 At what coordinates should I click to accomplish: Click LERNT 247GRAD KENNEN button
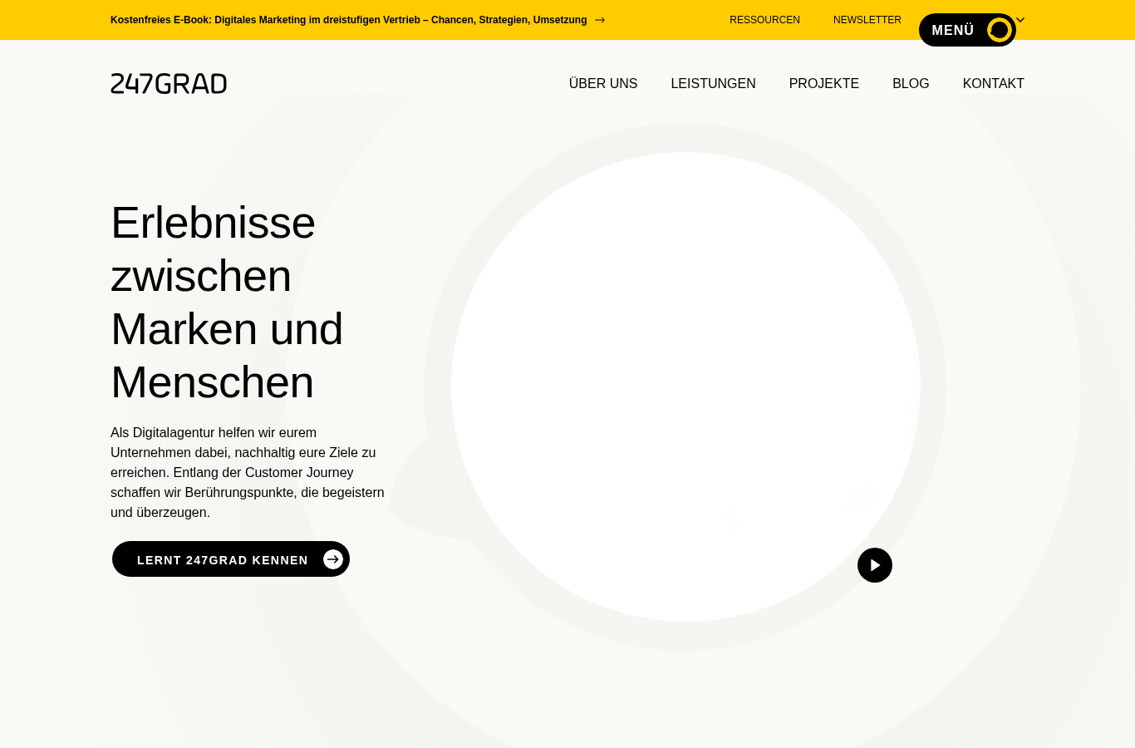[231, 559]
